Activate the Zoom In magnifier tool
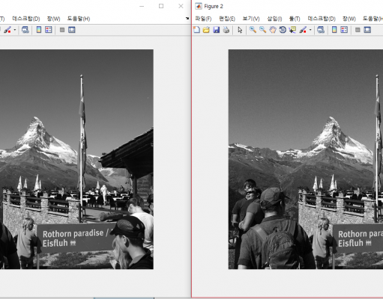383x299 pixels. click(253, 30)
